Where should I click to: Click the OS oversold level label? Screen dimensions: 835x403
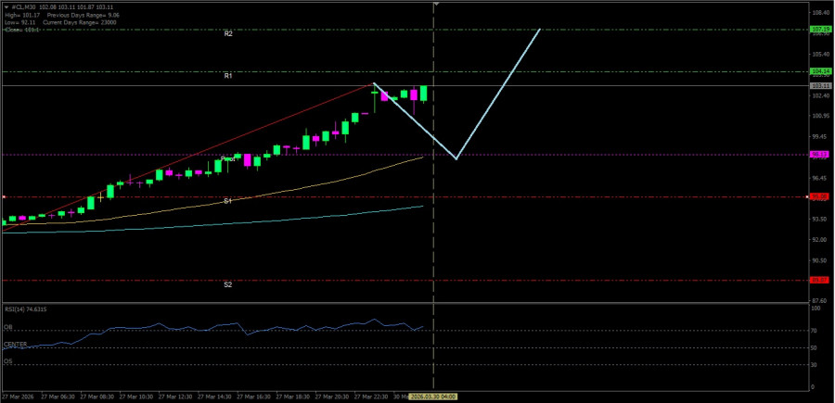pyautogui.click(x=7, y=361)
